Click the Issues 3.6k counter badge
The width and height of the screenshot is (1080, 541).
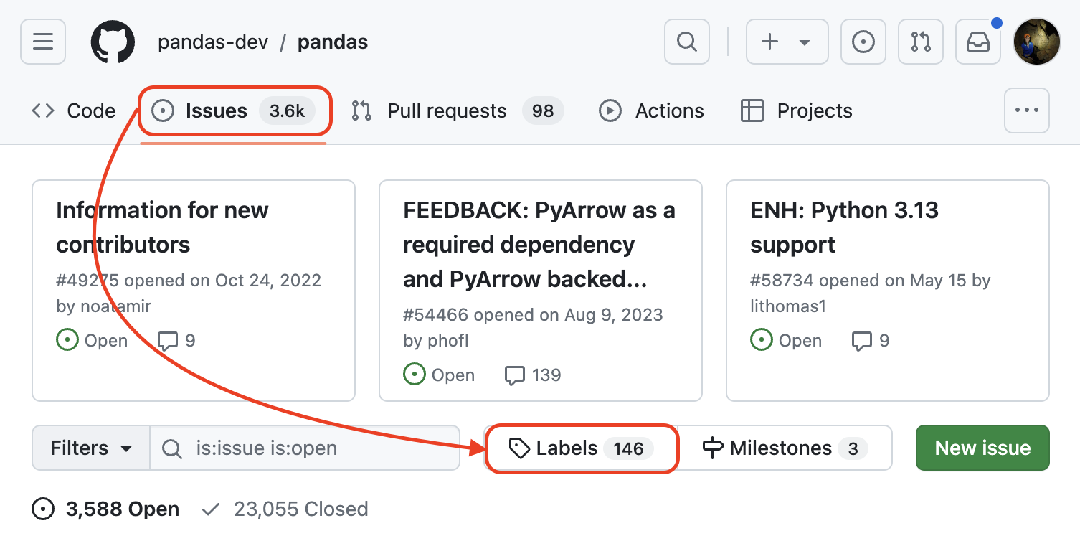click(x=287, y=111)
